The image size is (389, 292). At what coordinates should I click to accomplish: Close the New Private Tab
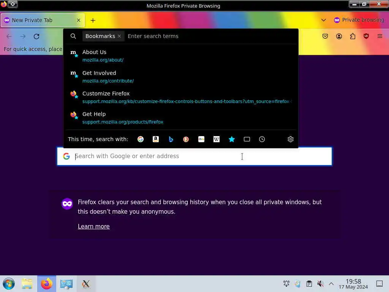tap(79, 20)
